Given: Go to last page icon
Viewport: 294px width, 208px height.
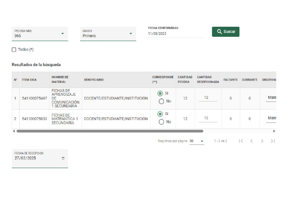Looking at the screenshot, I should 273,141.
